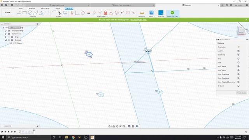Open the Constraints dropdown menu
The image size is (249, 140).
click(102, 16)
